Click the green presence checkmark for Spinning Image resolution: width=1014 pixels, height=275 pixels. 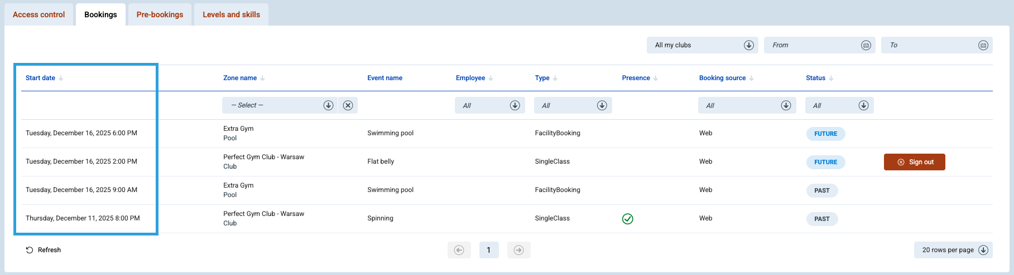[627, 219]
